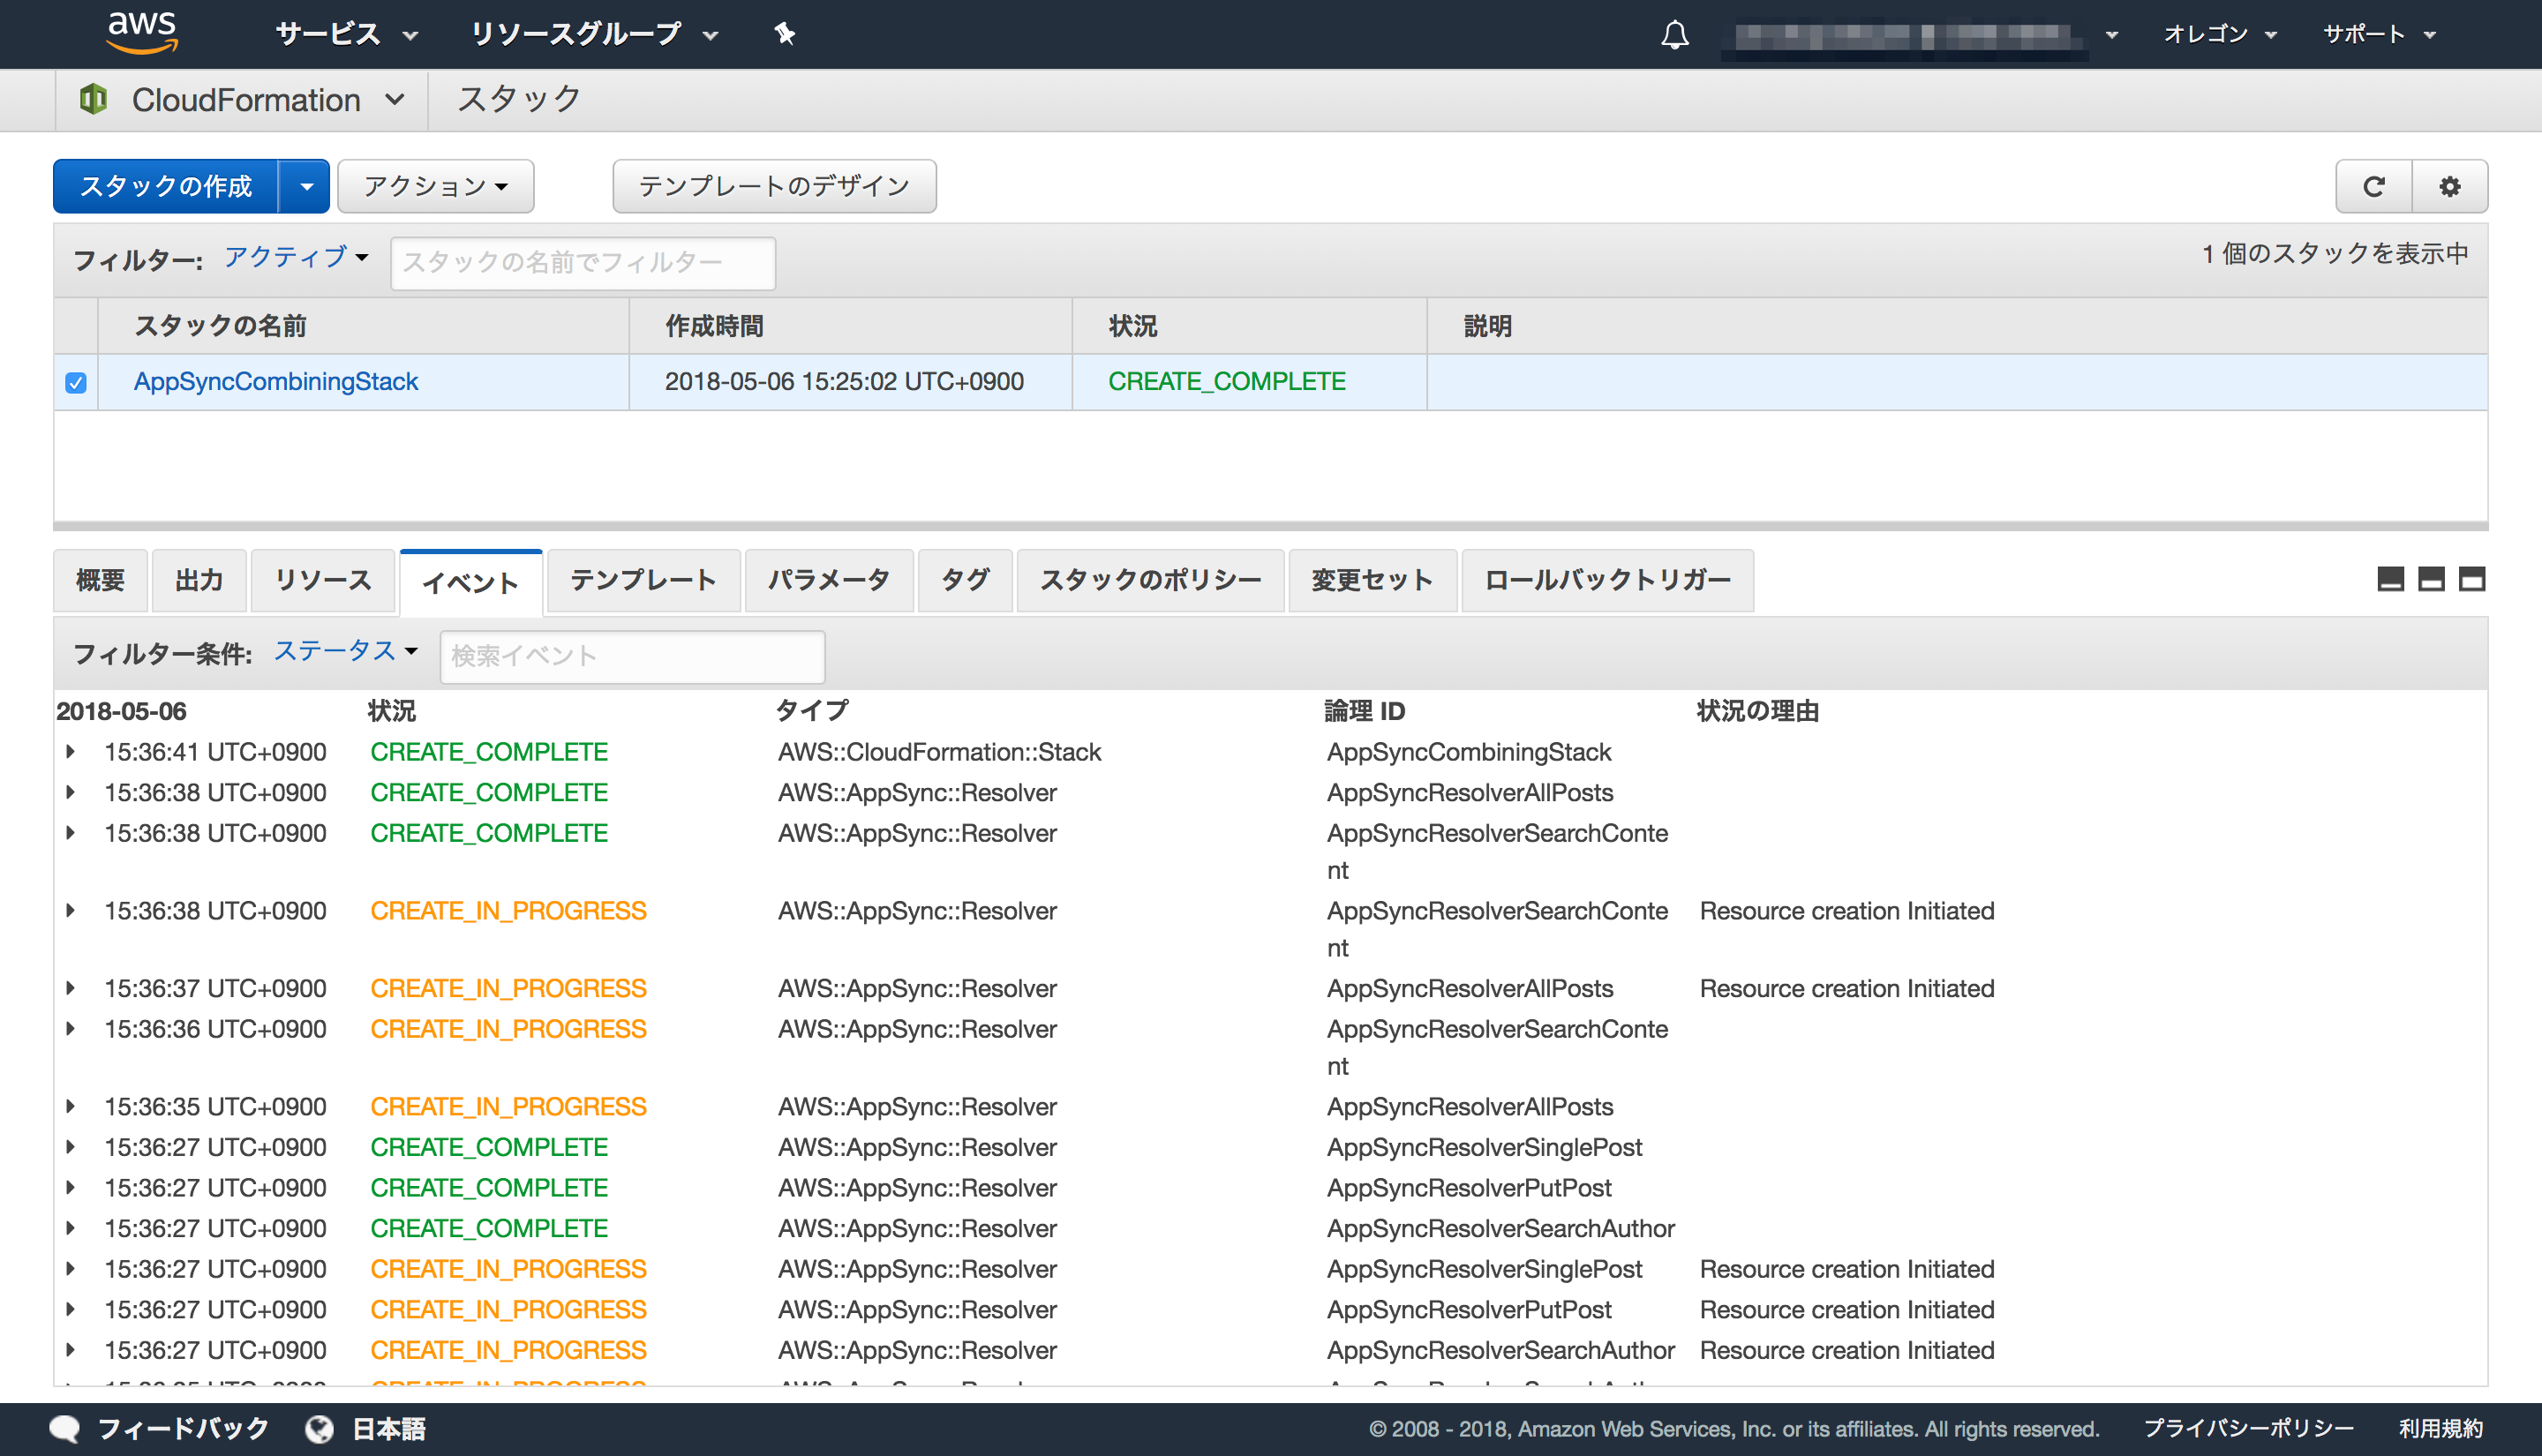Open the サービス menu

point(346,34)
